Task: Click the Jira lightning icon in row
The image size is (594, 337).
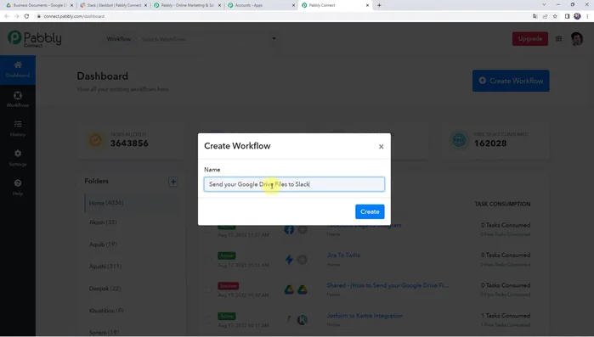Action: tap(289, 260)
